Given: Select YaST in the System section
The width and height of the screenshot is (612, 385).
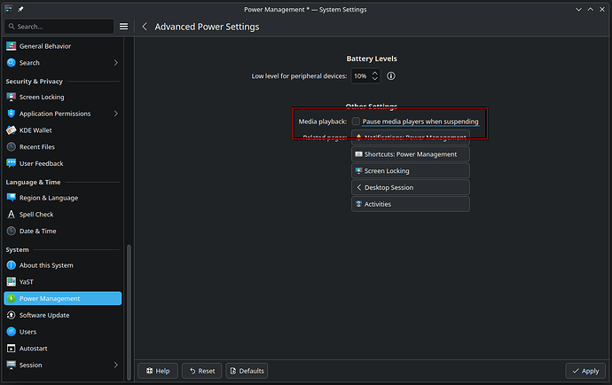Looking at the screenshot, I should point(27,281).
